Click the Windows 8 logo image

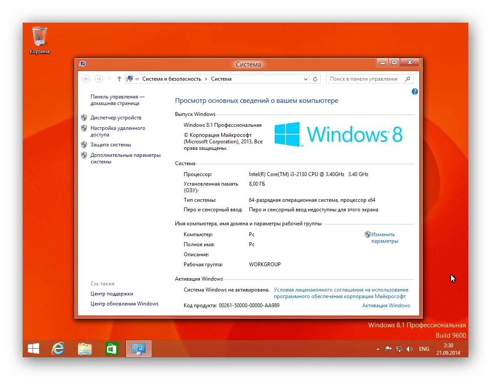(x=338, y=134)
